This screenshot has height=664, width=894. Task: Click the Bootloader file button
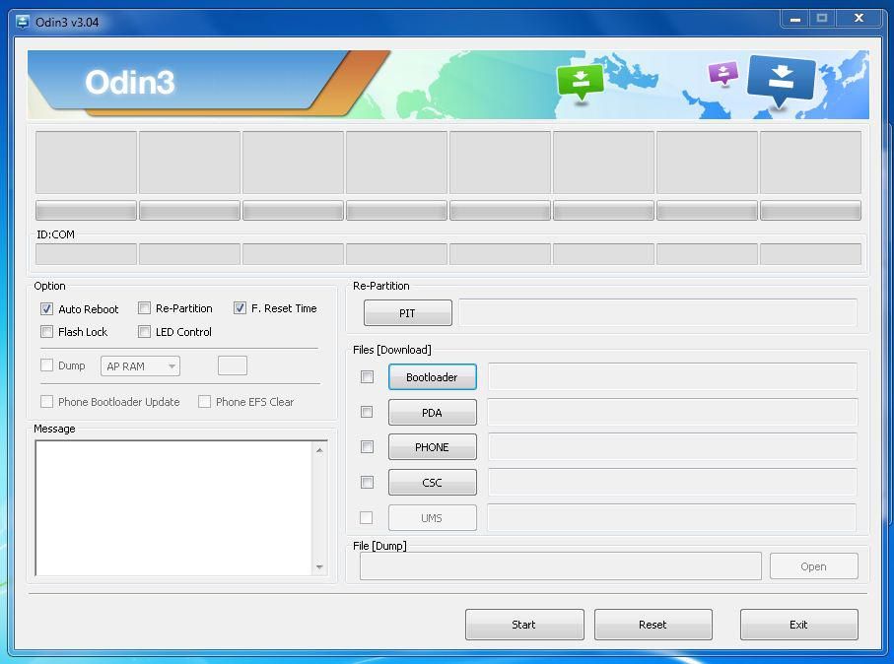(x=432, y=376)
